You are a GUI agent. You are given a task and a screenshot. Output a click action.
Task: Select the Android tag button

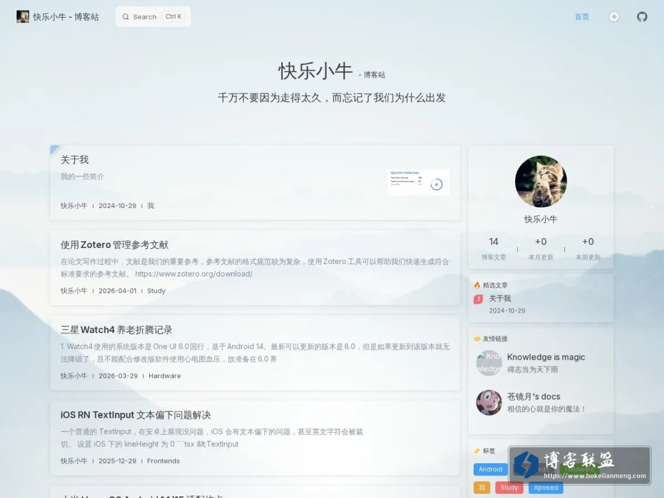[x=491, y=469]
